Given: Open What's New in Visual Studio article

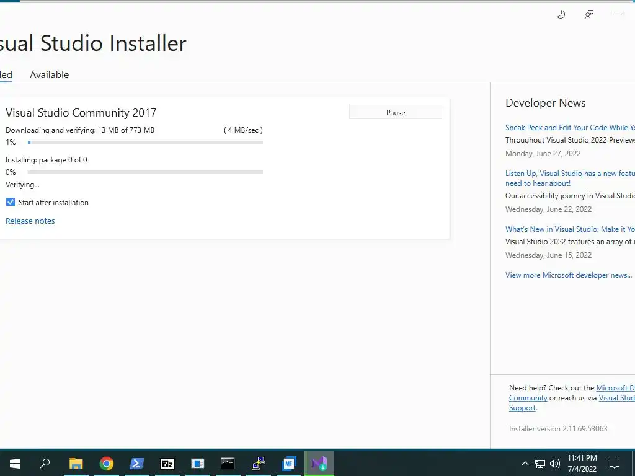Looking at the screenshot, I should click(570, 229).
